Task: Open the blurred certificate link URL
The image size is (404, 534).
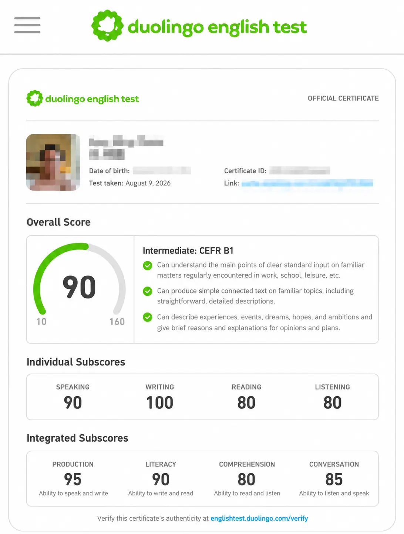Action: (307, 183)
